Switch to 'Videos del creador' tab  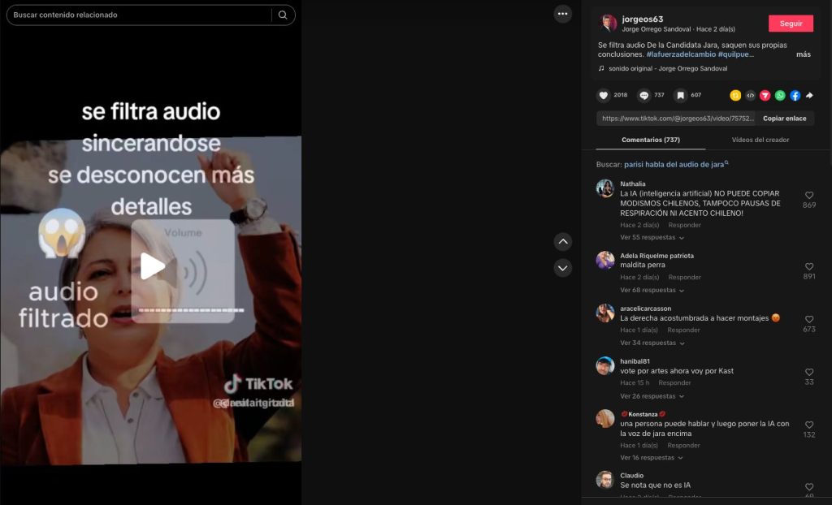click(760, 140)
